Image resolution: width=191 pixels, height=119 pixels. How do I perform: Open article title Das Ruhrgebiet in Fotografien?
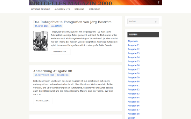(72, 22)
